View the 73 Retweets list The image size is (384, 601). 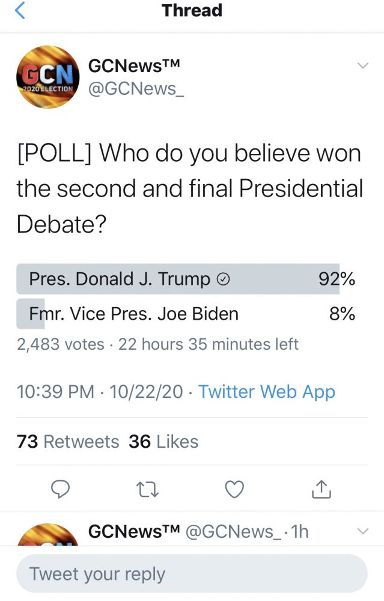click(69, 442)
